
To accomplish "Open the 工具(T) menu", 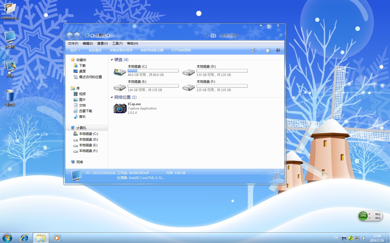I will tap(117, 44).
